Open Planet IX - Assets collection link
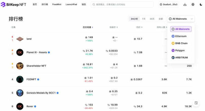Viewport: 205px width, 111px height. tap(37, 52)
